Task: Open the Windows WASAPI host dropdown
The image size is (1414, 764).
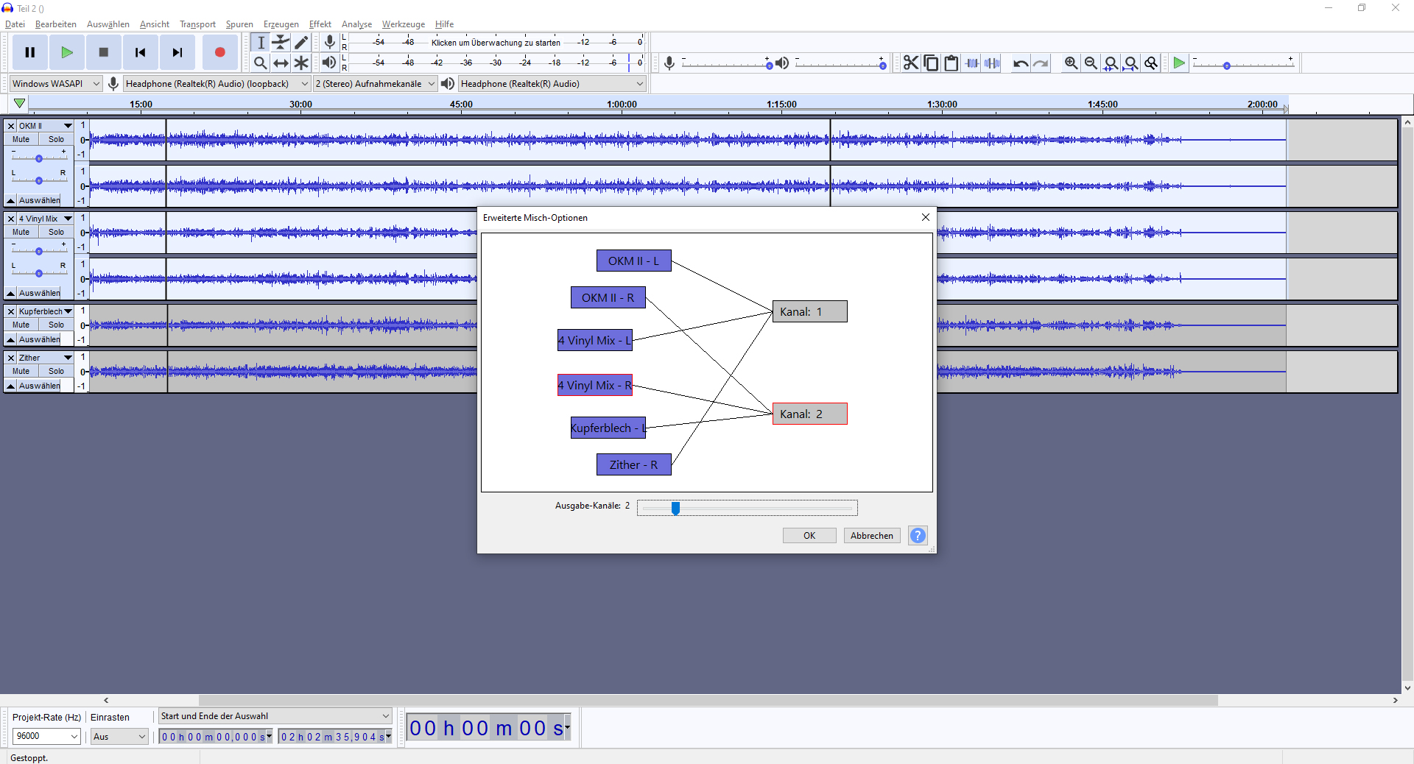Action: tap(55, 84)
